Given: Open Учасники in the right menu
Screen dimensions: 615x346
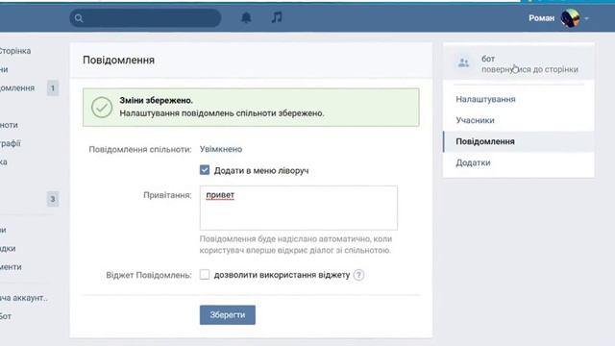Looking at the screenshot, I should pos(519,120).
